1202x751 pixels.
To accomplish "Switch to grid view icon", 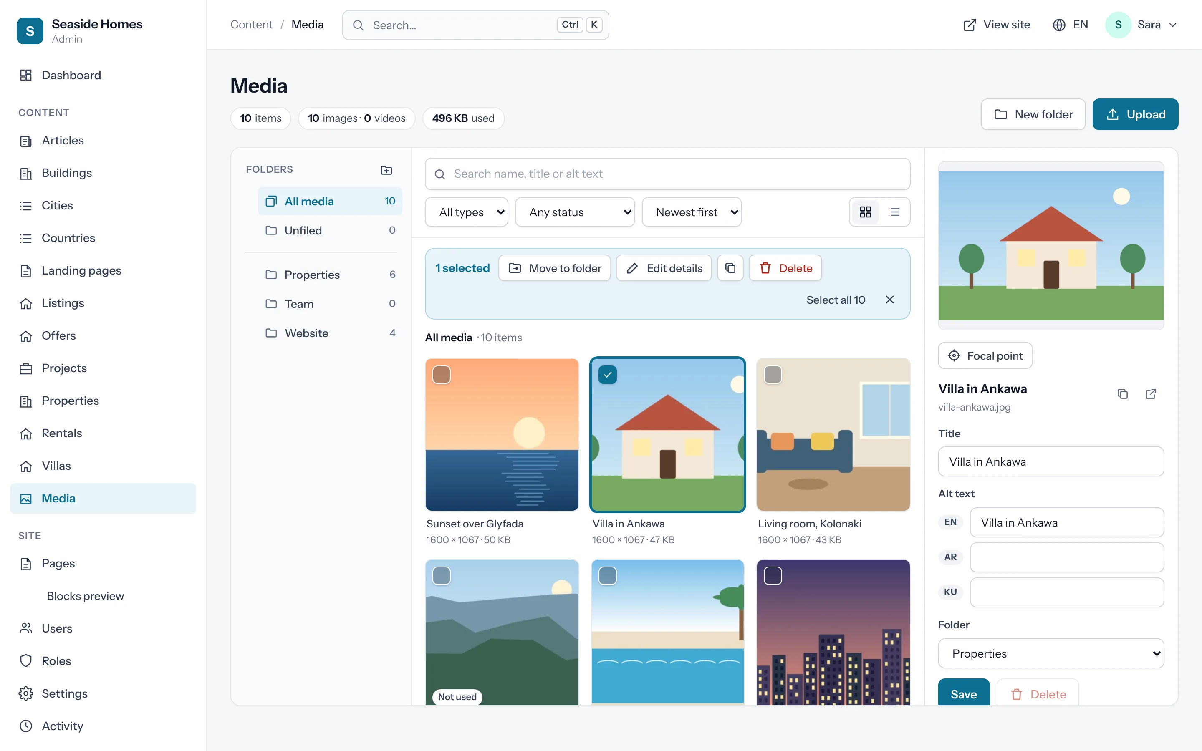I will [x=865, y=212].
